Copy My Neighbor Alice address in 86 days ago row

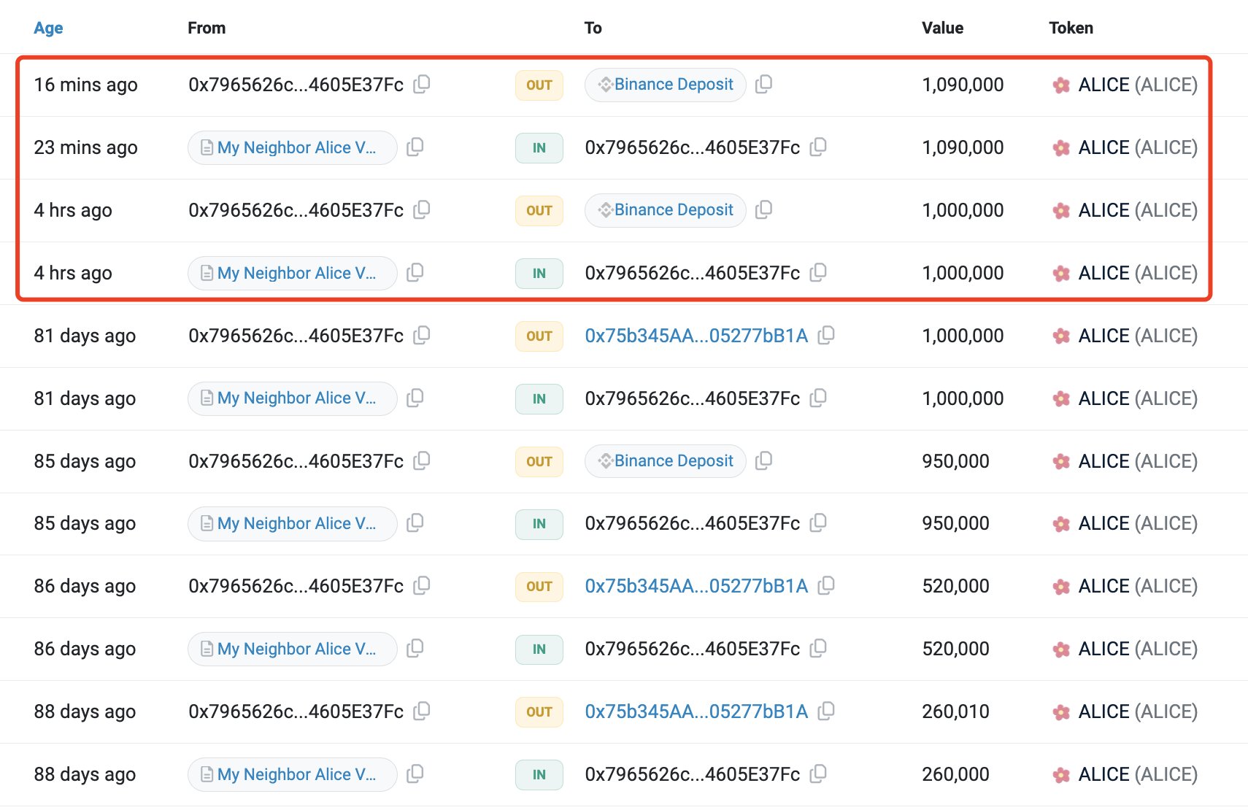pyautogui.click(x=415, y=649)
